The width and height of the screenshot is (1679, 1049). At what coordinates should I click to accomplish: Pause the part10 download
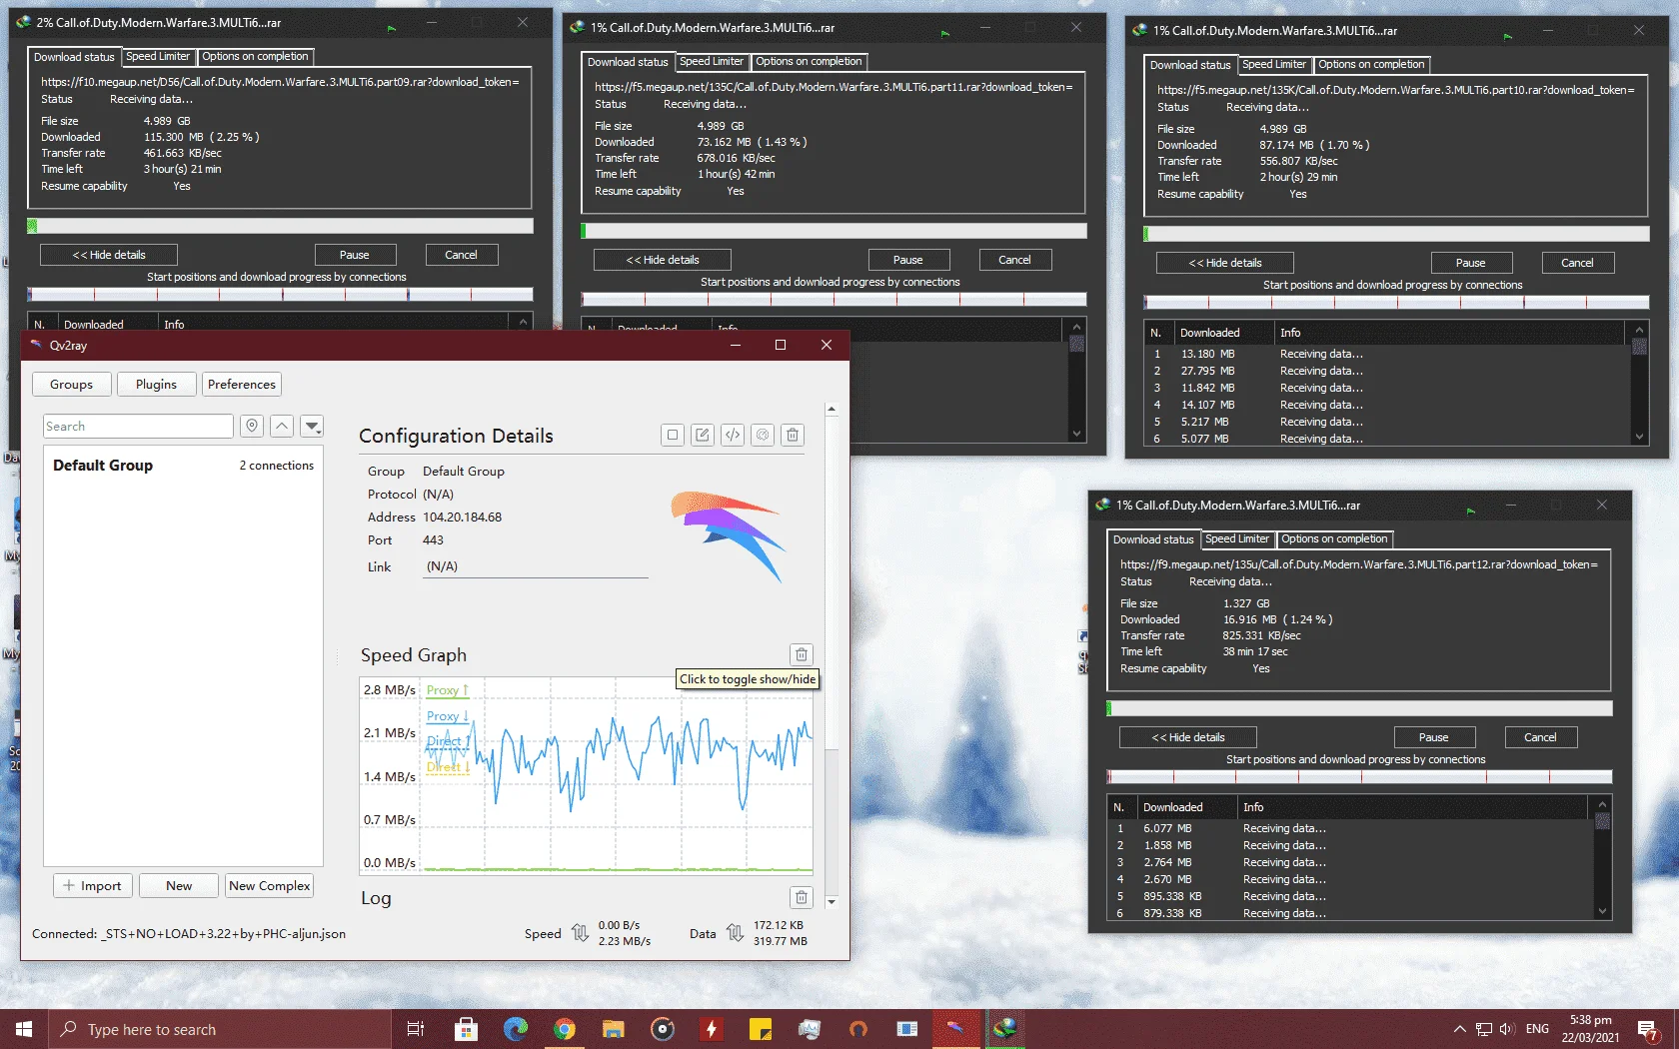click(1471, 263)
